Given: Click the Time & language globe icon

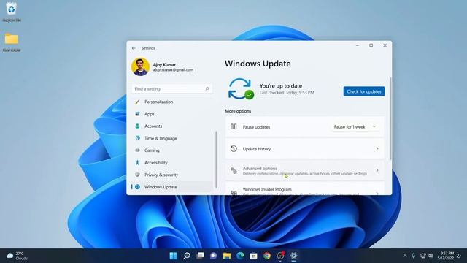Looking at the screenshot, I should [137, 138].
